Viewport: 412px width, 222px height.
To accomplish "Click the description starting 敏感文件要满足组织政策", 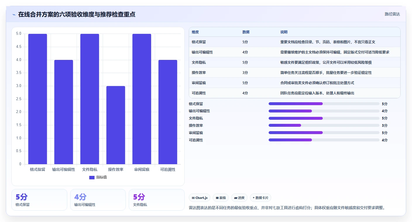I will click(326, 63).
